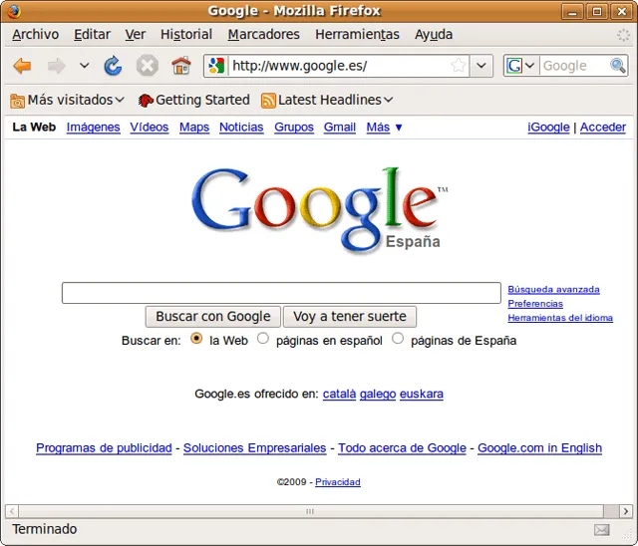Click the Google España logo
The image size is (638, 546).
click(319, 210)
